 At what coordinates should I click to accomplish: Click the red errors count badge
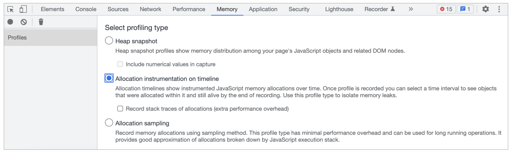[x=446, y=9]
